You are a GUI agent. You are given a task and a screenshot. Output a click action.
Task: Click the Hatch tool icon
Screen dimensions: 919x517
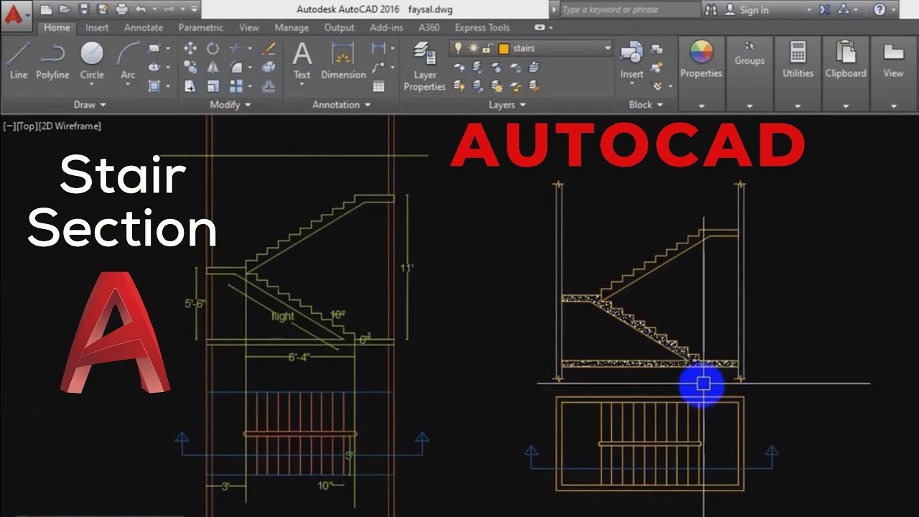pyautogui.click(x=154, y=86)
